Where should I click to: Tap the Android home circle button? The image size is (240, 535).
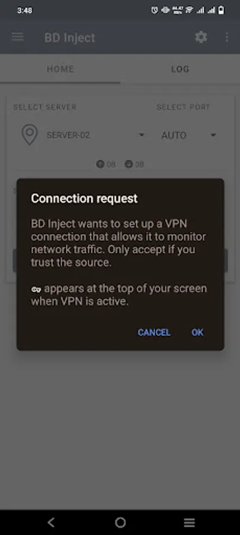tap(121, 522)
